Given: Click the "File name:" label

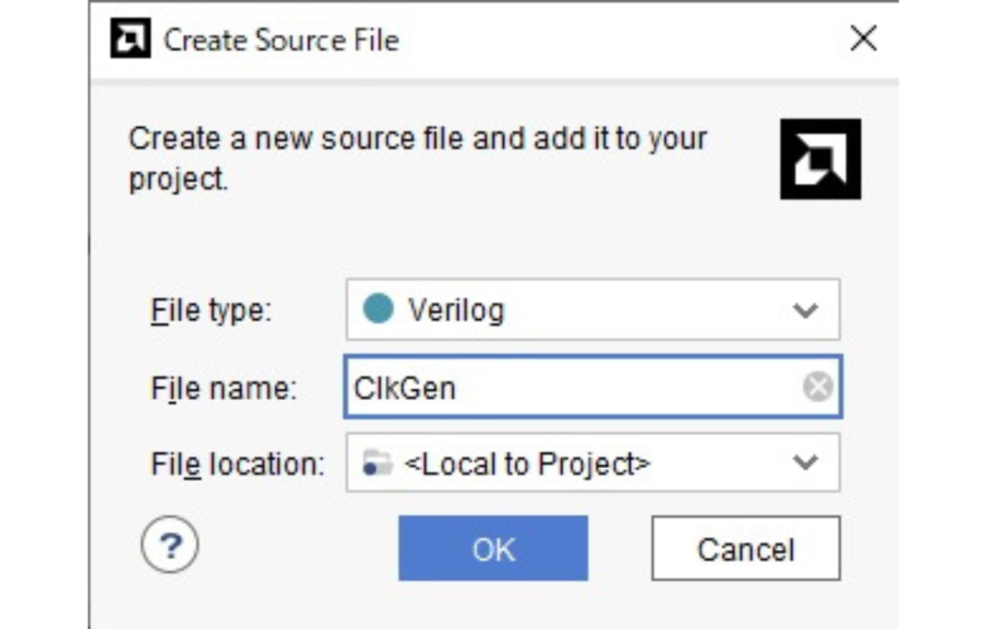Looking at the screenshot, I should point(224,388).
